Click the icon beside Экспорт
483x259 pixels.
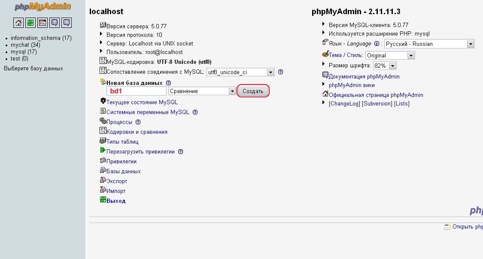pos(103,180)
